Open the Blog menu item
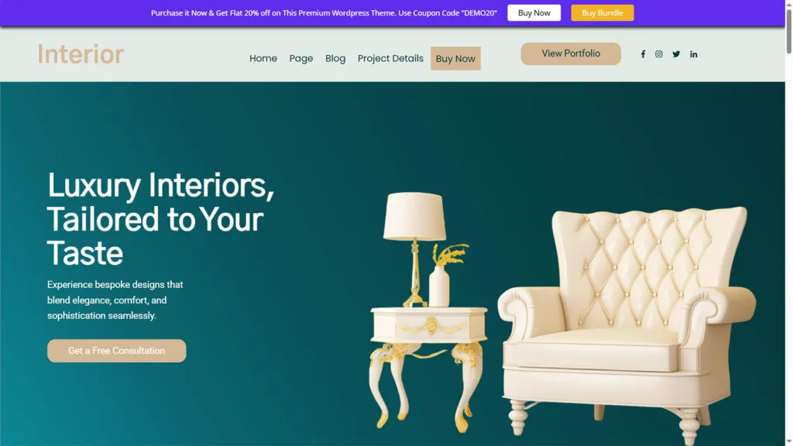The height and width of the screenshot is (446, 793). [335, 59]
